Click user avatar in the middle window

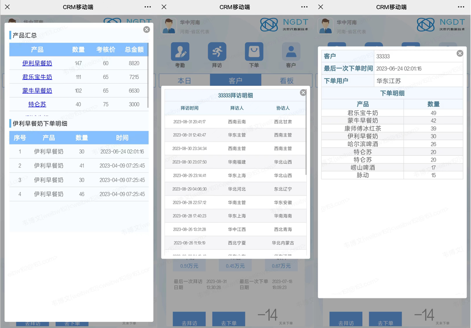click(x=168, y=26)
